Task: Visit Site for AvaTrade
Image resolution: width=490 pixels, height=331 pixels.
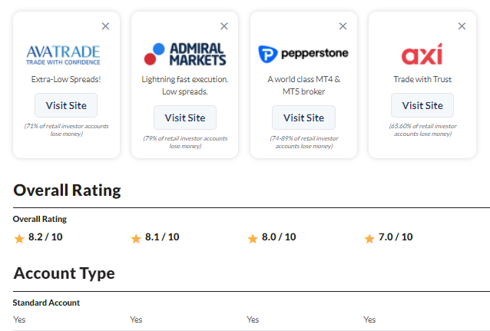Action: pos(66,105)
